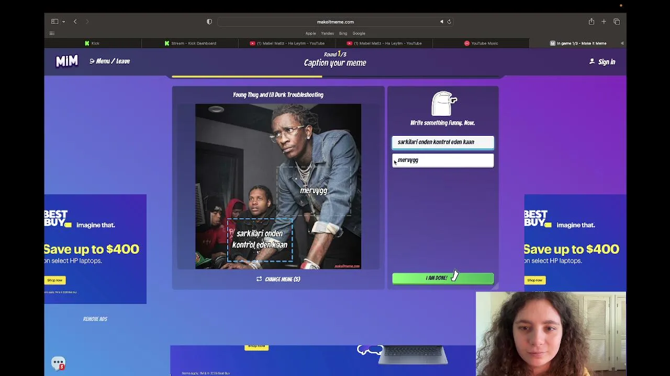Click Shop now in the right Best Buy ad
Screen dimensions: 670x376
534,280
